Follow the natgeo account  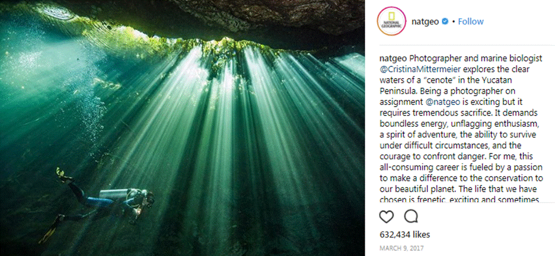(471, 21)
